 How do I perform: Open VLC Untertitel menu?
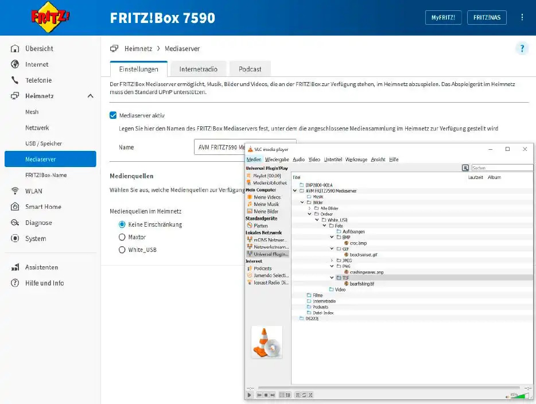click(333, 160)
